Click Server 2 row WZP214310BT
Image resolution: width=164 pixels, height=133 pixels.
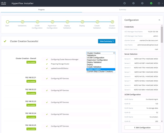[x=141, y=63]
